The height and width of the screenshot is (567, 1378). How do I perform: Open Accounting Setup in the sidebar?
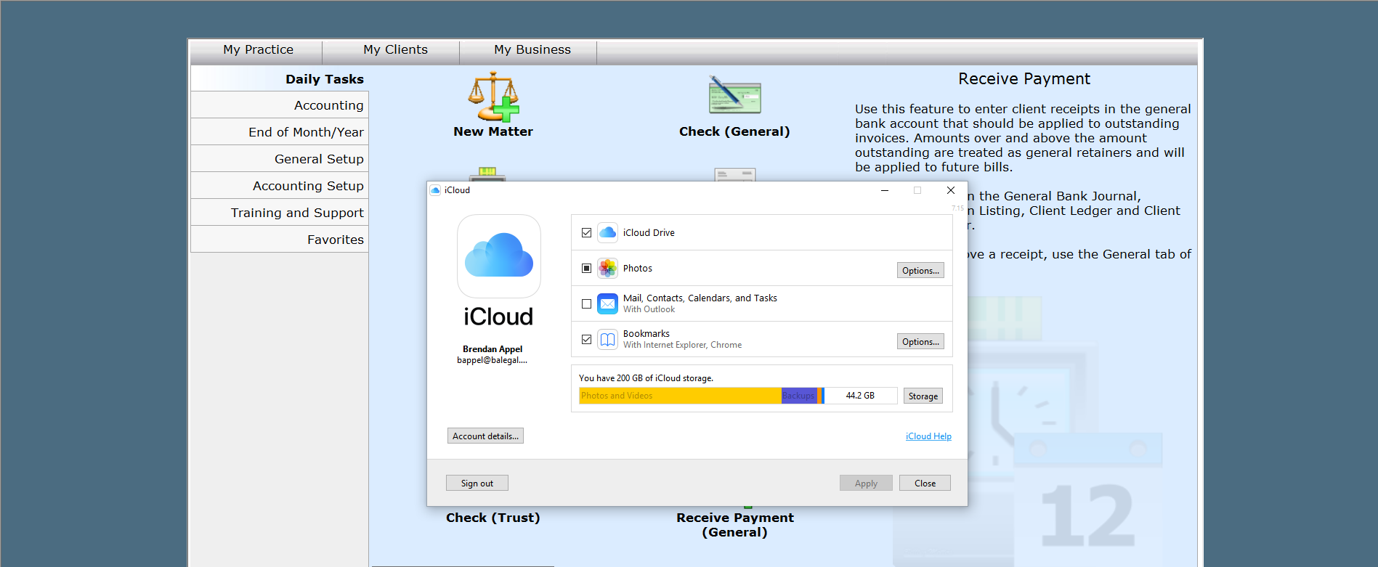280,186
